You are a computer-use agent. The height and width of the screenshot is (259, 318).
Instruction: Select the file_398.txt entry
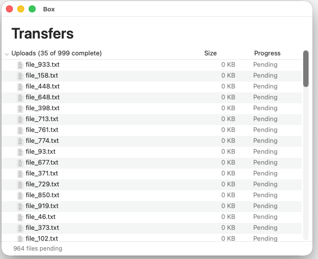pos(152,108)
